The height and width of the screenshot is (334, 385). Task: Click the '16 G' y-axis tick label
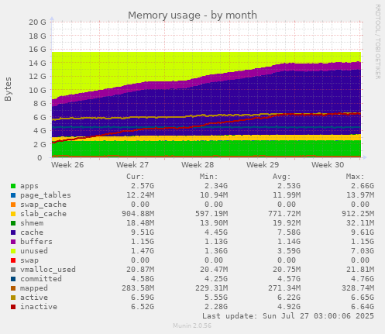click(x=37, y=50)
